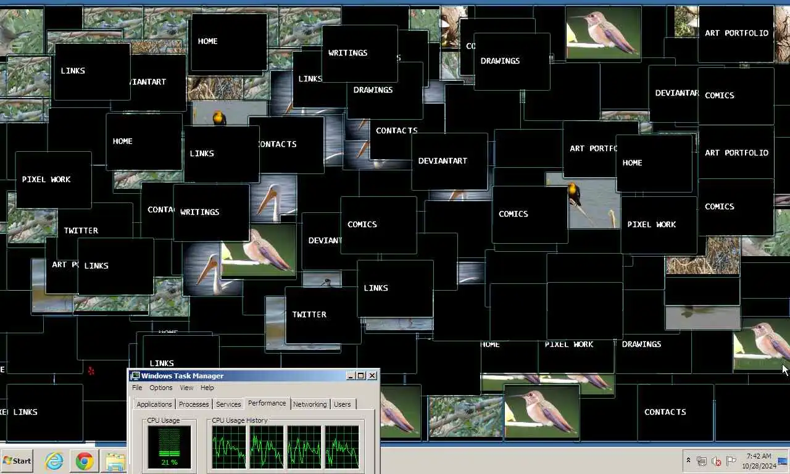Select the Performance tab
Screen dimensions: 790x474
[x=267, y=403]
